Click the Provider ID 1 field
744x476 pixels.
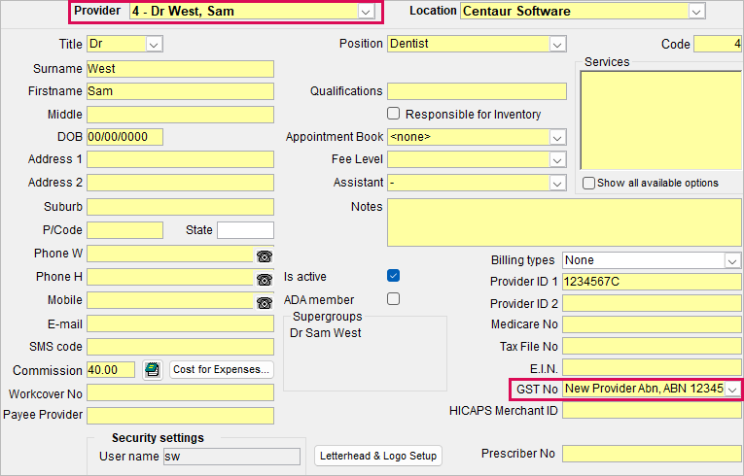652,281
